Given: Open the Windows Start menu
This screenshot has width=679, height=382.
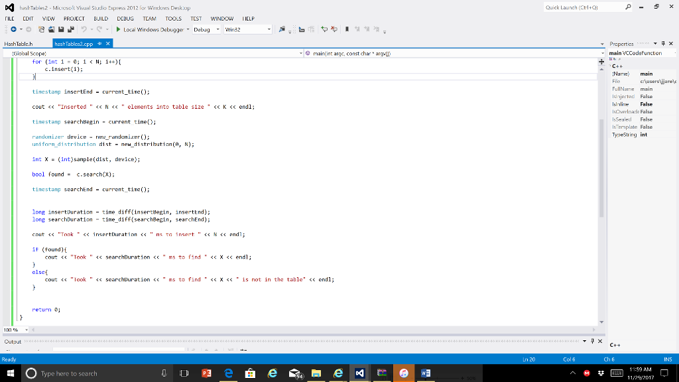Looking at the screenshot, I should (11, 373).
